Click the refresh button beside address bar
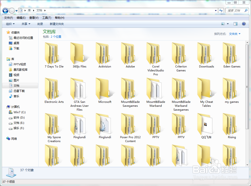This screenshot has height=186, width=251. (x=221, y=11)
